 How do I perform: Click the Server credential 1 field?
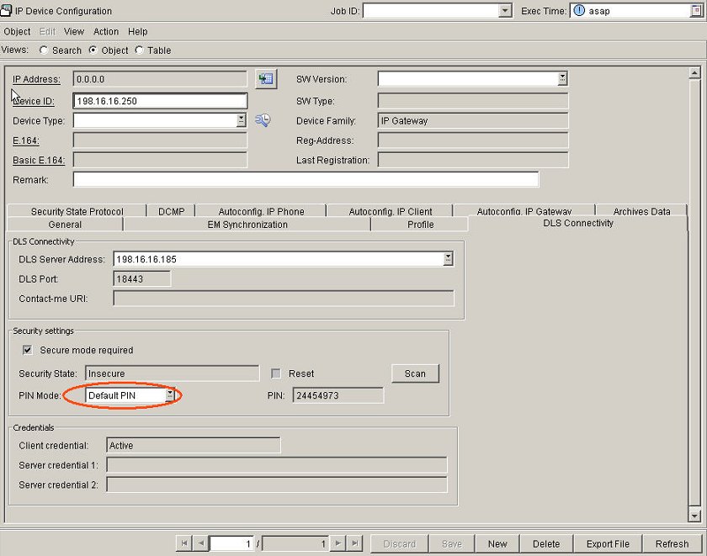pyautogui.click(x=276, y=465)
